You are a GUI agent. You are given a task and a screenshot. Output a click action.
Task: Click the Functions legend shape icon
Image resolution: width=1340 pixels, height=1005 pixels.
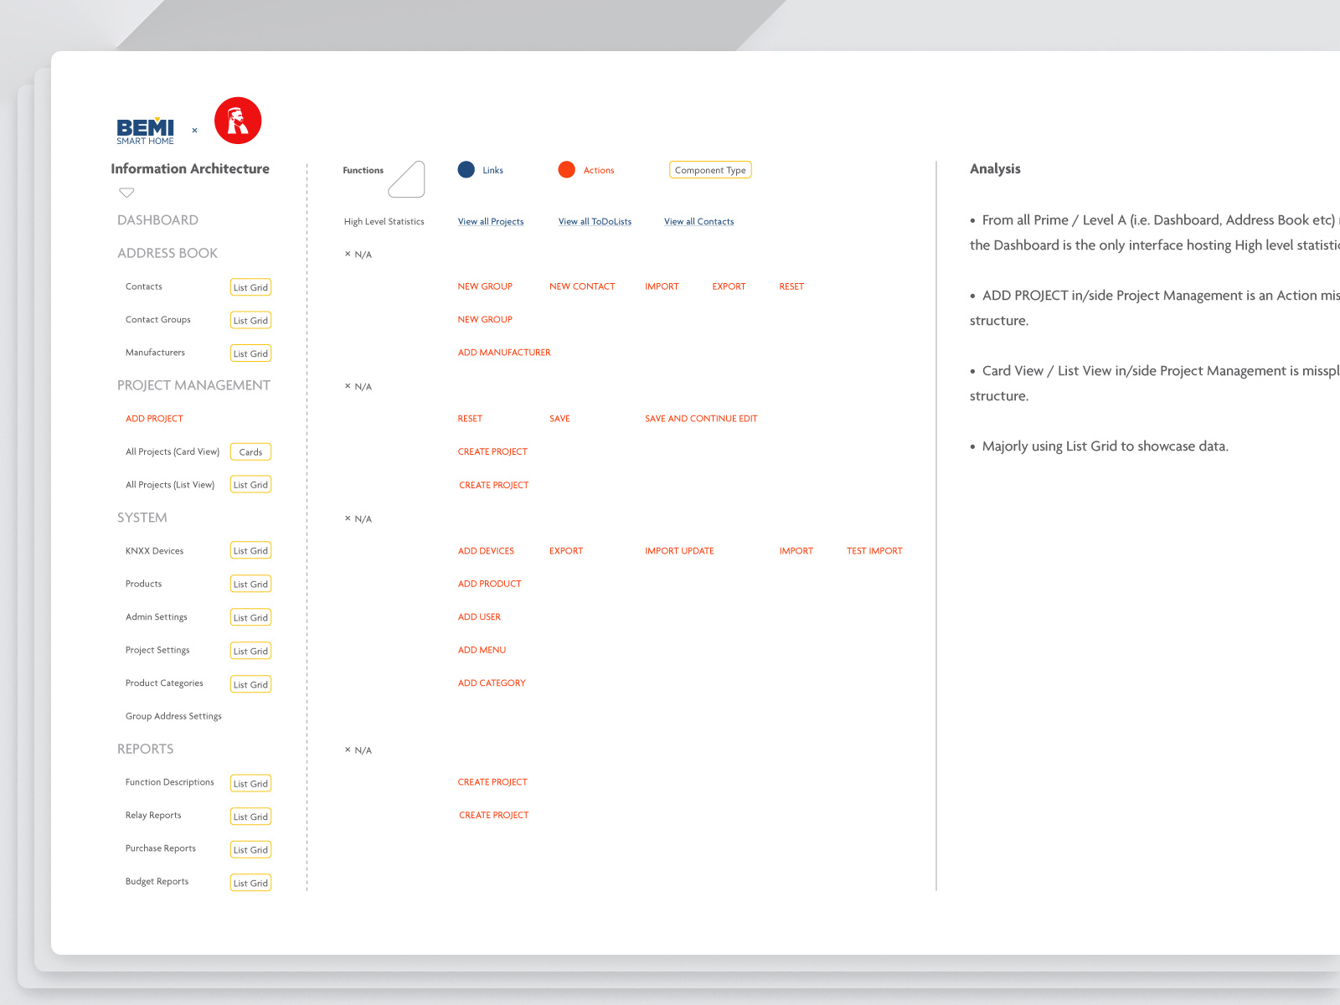407,179
